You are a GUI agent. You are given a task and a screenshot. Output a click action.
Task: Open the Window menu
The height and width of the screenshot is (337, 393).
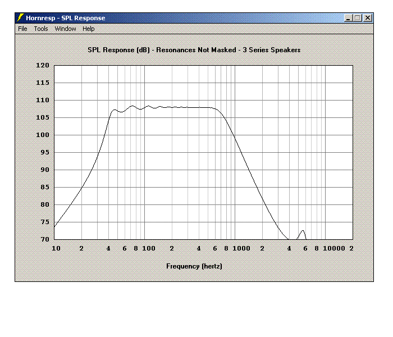tap(66, 29)
